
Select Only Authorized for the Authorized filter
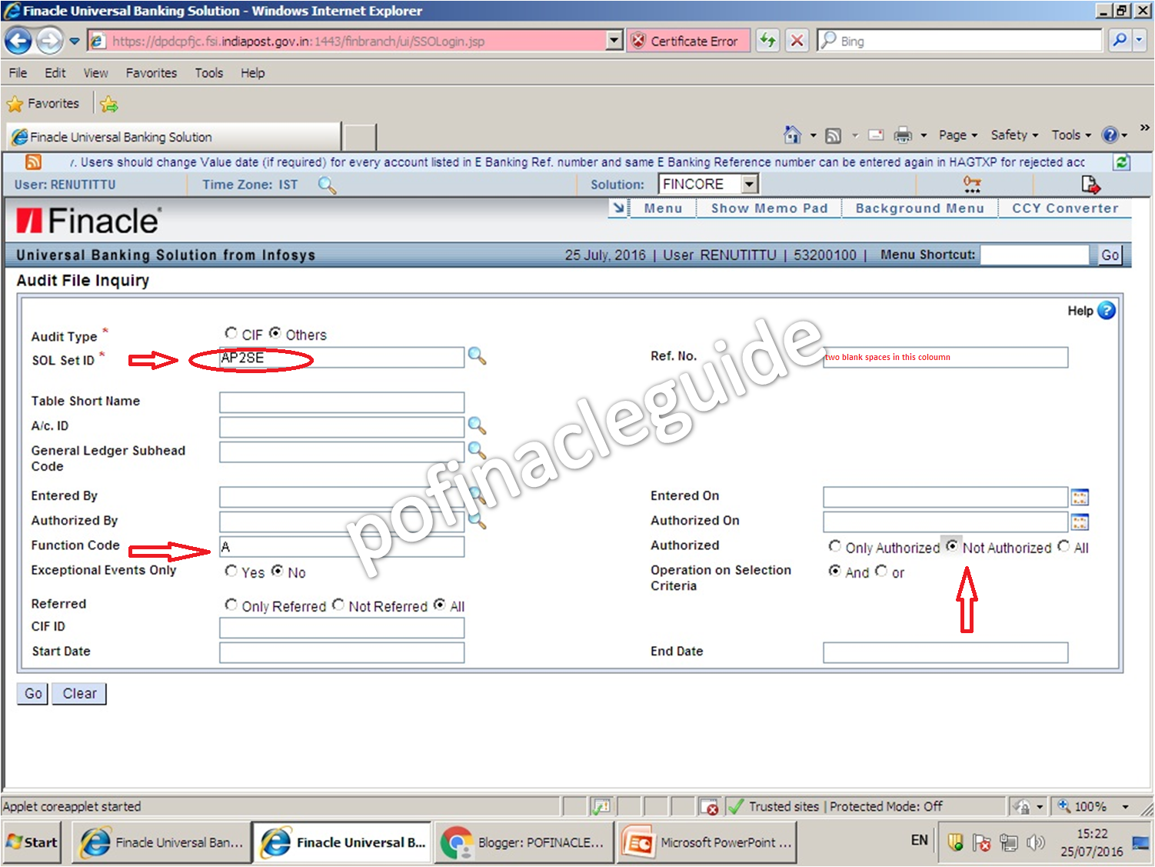835,546
